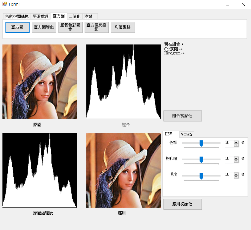
Task: Click the 應用 caption label
Action: point(122,213)
